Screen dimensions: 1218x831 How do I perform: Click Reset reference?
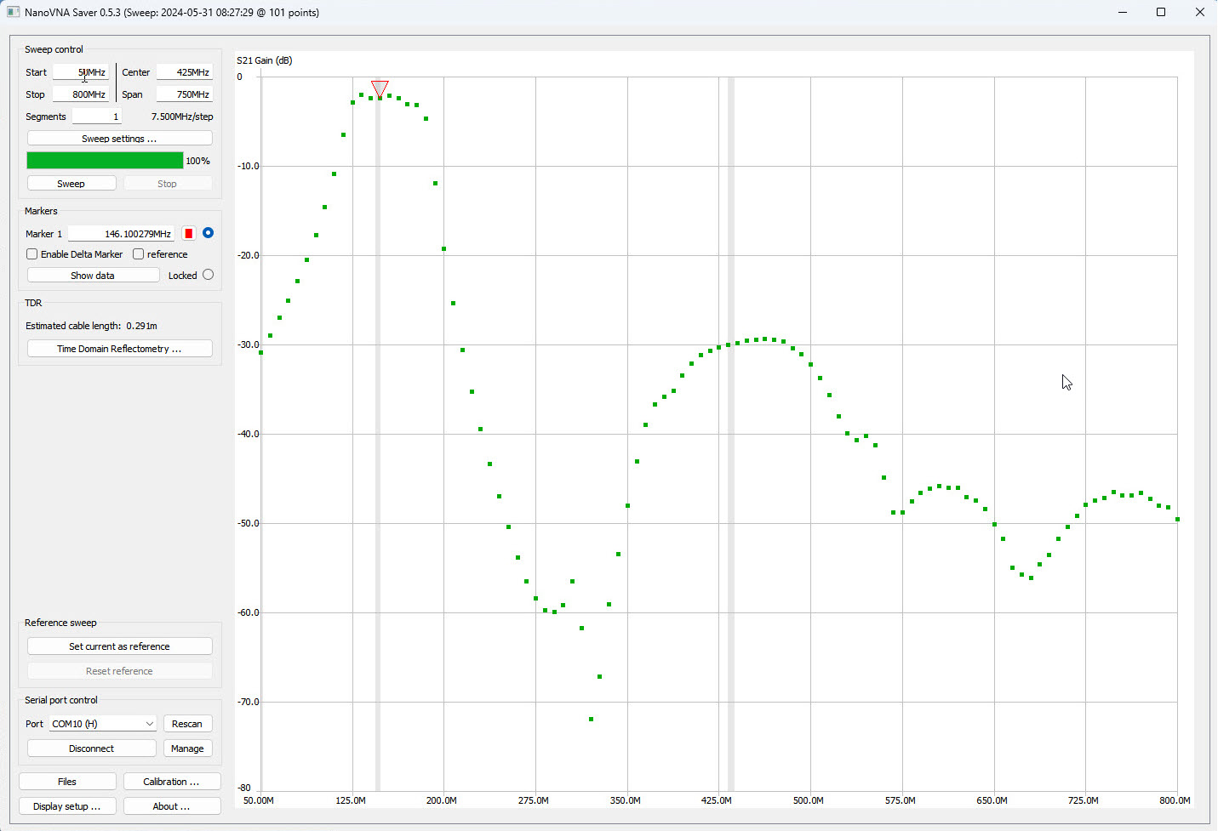coord(119,670)
